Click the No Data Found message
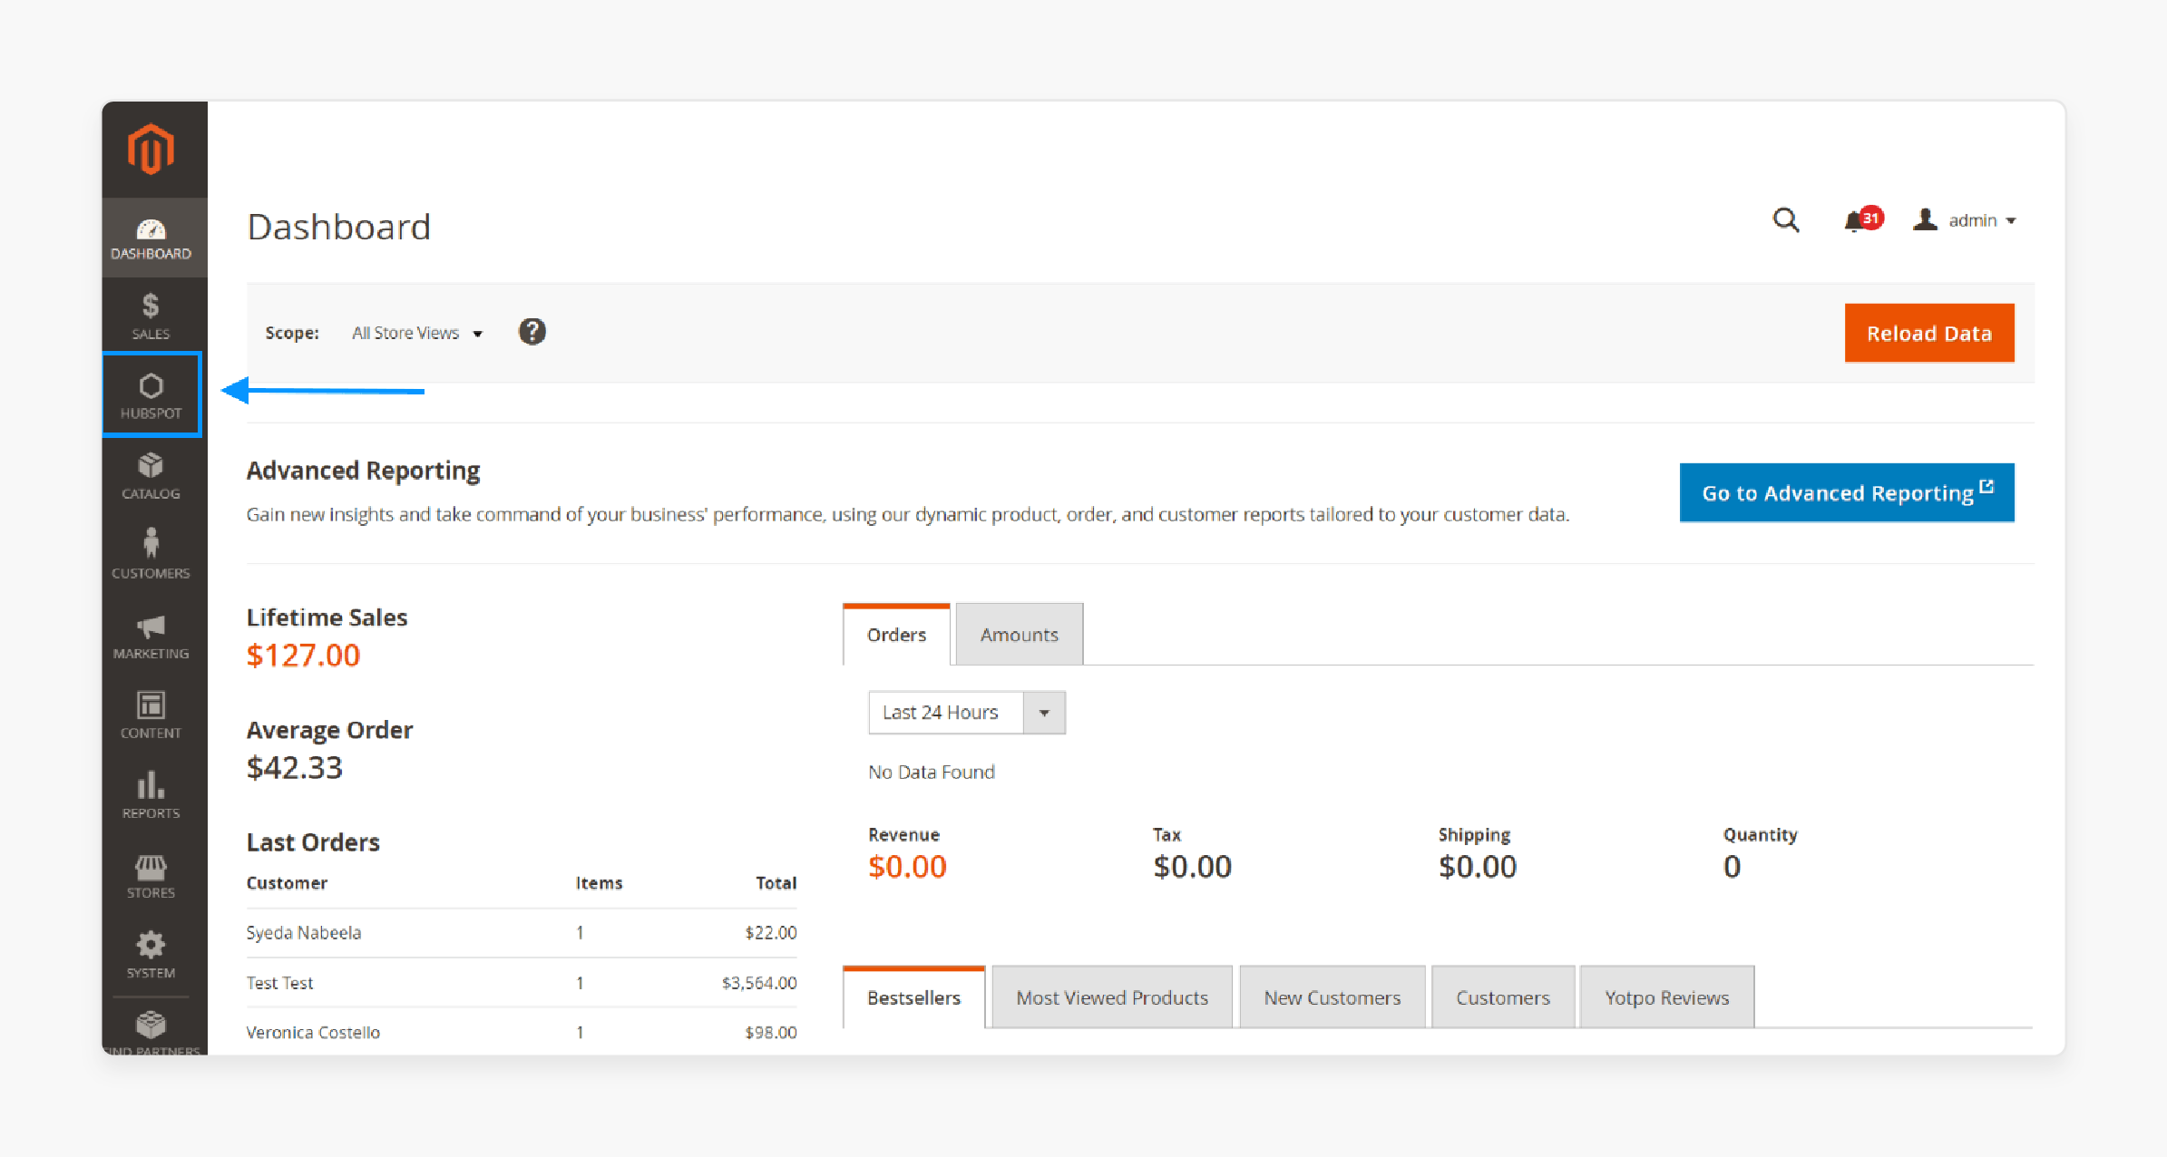Screen dimensions: 2167x1157 point(932,772)
